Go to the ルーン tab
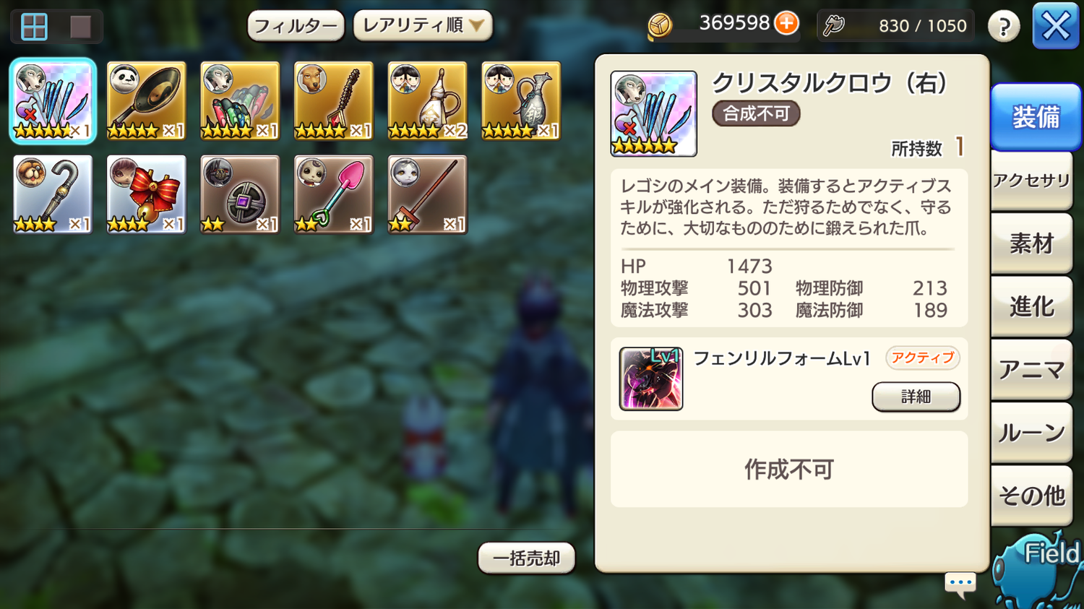Image resolution: width=1084 pixels, height=609 pixels. point(1031,432)
